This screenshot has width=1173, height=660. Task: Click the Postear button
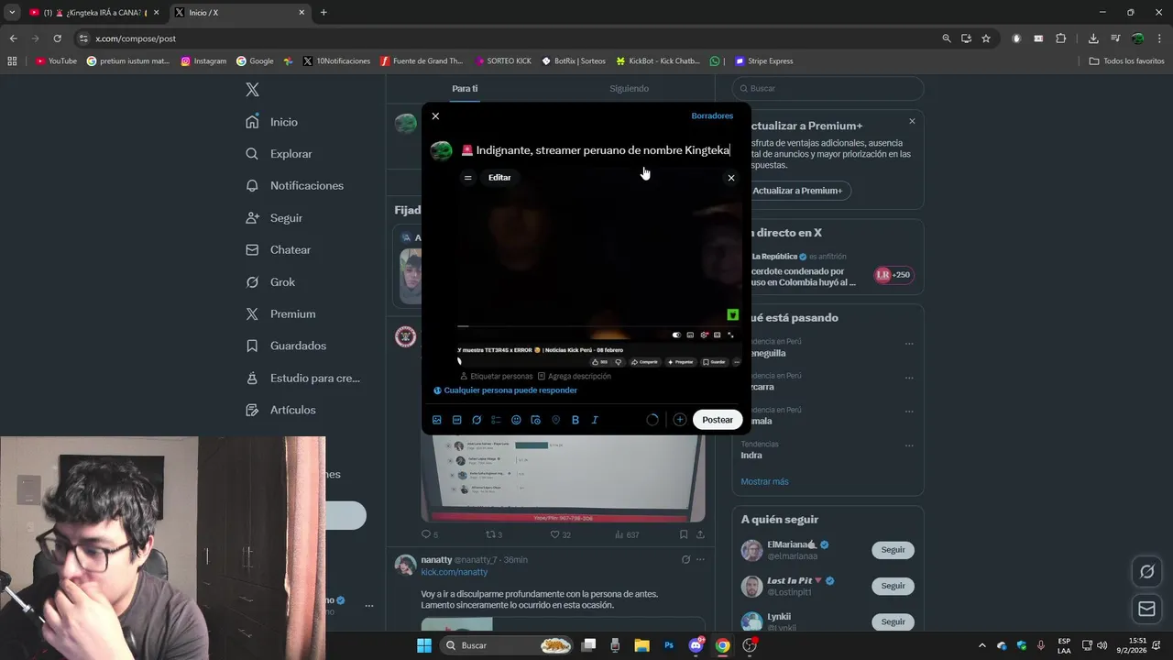(x=718, y=420)
